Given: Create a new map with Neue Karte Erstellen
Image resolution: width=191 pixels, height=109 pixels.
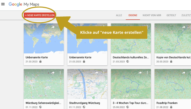Looking at the screenshot, I should click(x=40, y=15).
